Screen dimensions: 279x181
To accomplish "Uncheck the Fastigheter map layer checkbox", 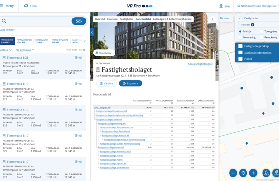I will coord(240,18).
